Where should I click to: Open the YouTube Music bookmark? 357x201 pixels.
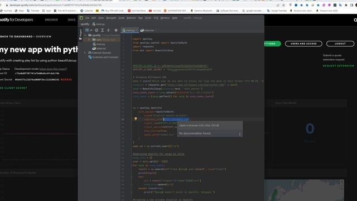(137, 11)
